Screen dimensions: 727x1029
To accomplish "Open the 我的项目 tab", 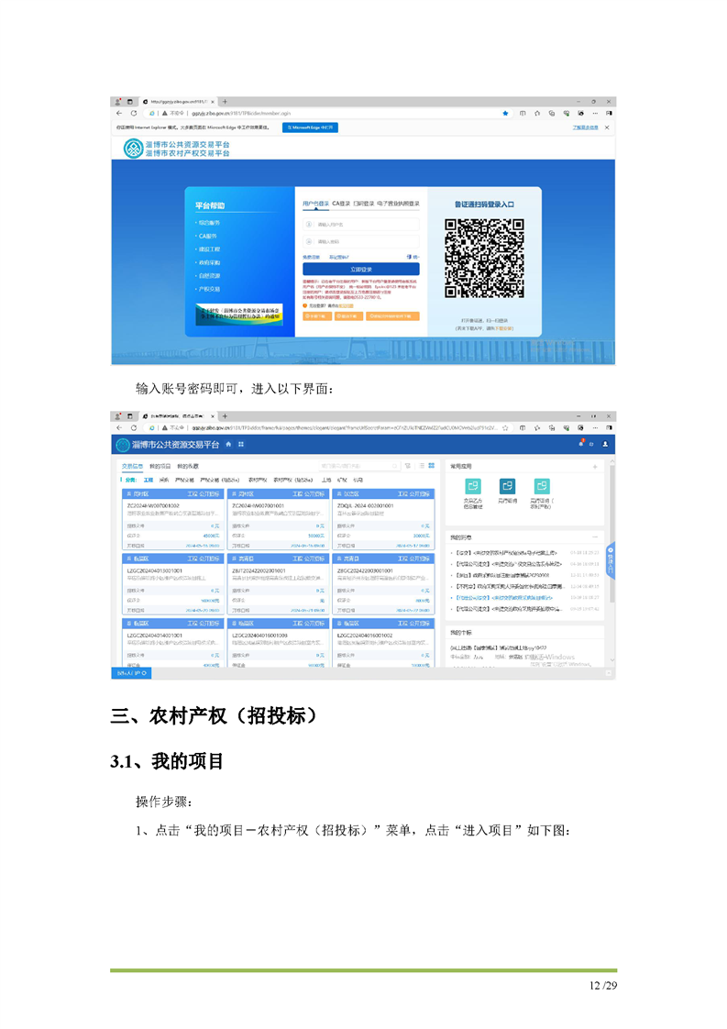I will [160, 466].
